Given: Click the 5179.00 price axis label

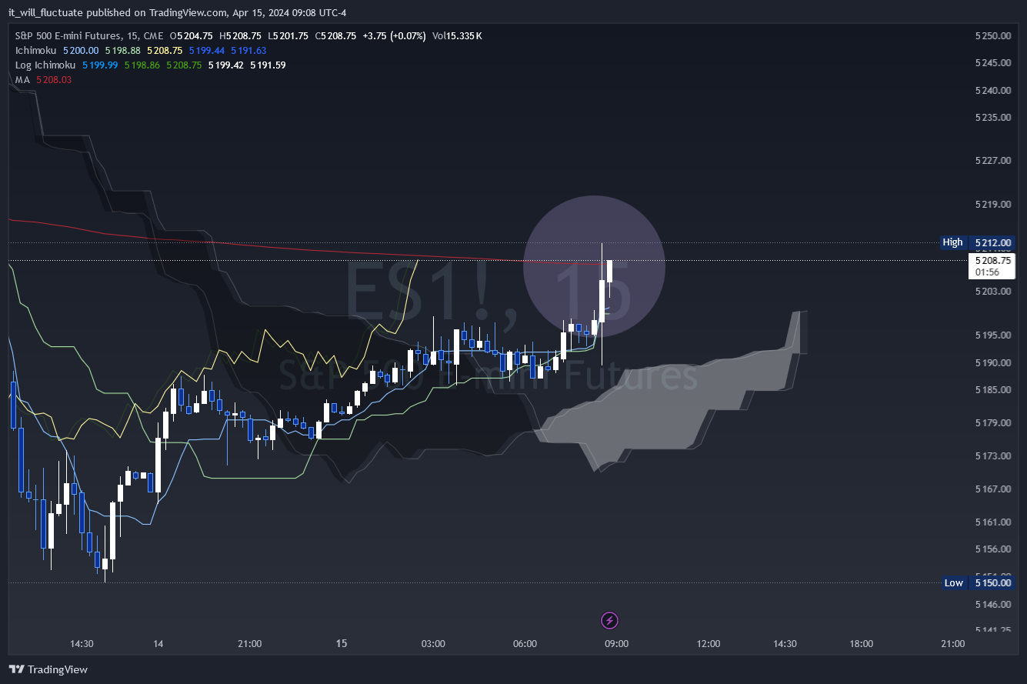Looking at the screenshot, I should click(992, 422).
